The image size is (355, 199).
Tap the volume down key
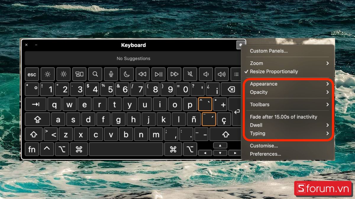(206, 74)
